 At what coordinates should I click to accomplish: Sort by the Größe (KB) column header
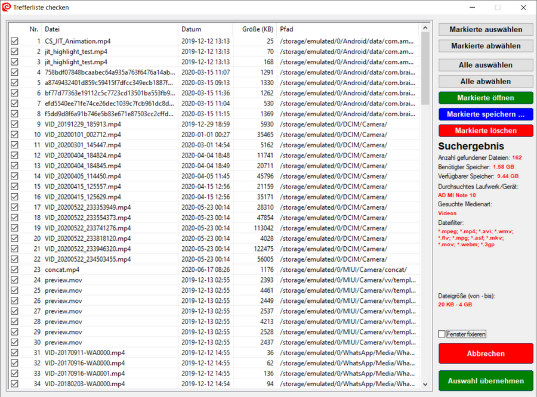[258, 29]
